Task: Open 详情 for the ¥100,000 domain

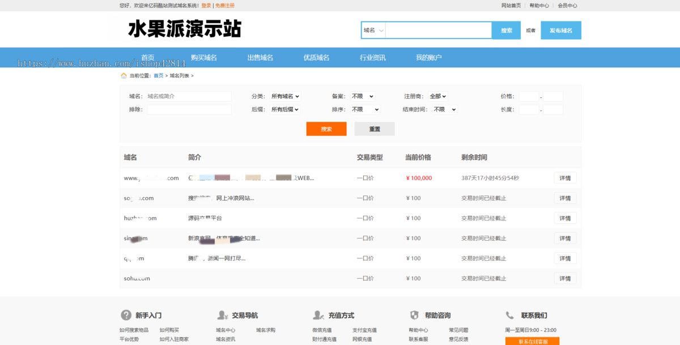Action: click(x=565, y=178)
